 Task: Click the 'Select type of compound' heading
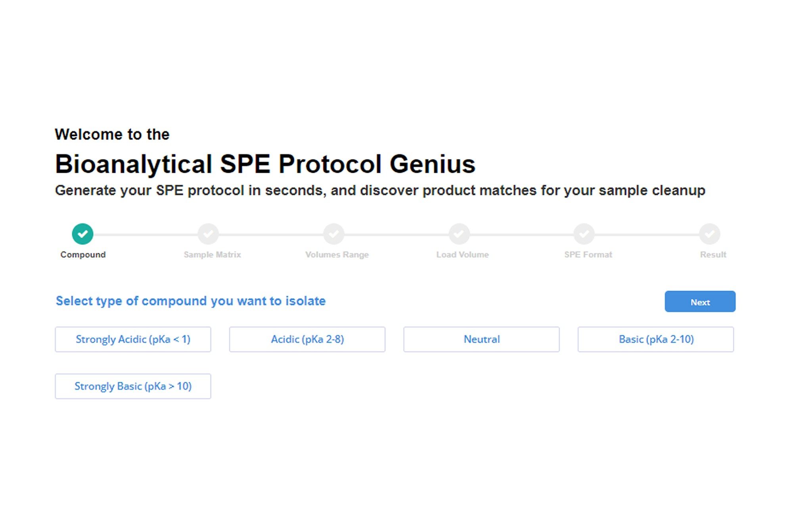[191, 301]
